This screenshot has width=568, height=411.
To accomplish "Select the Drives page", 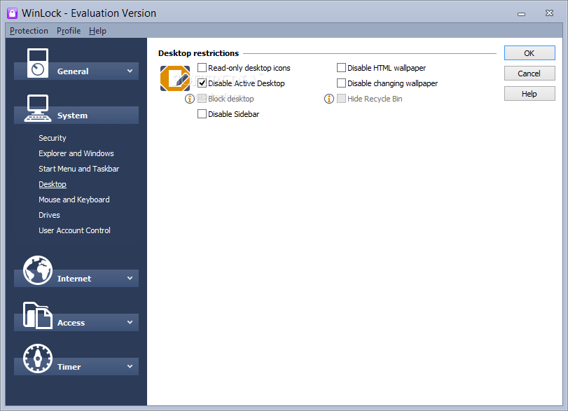I will point(49,215).
